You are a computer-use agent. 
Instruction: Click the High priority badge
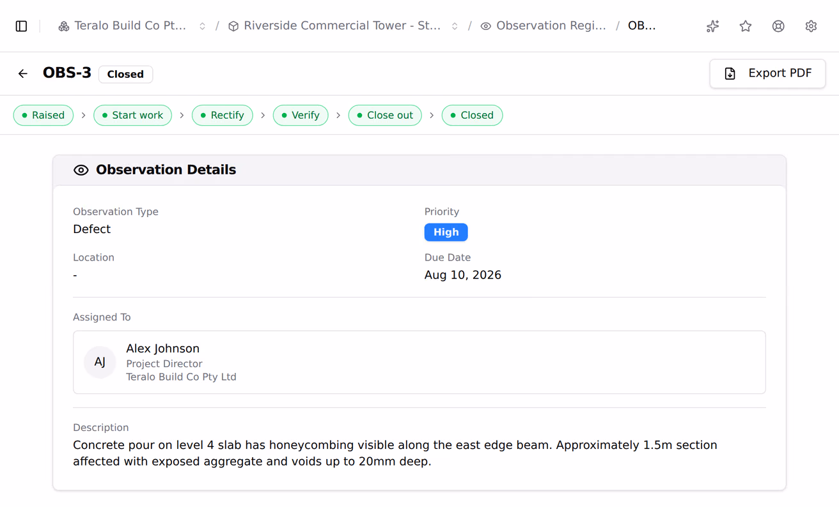[446, 232]
